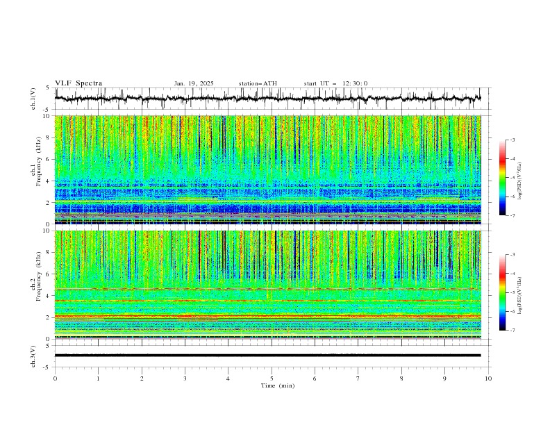Click the ch.2 spectrogram panel
550x425 pixels.
pyautogui.click(x=267, y=285)
